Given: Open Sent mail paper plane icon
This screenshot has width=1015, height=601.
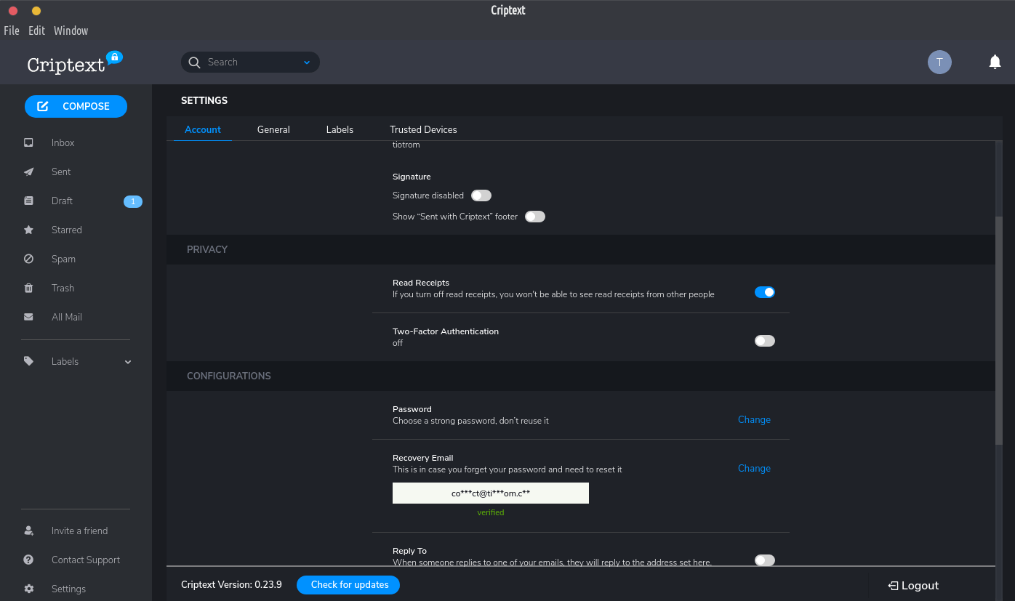Looking at the screenshot, I should (28, 172).
